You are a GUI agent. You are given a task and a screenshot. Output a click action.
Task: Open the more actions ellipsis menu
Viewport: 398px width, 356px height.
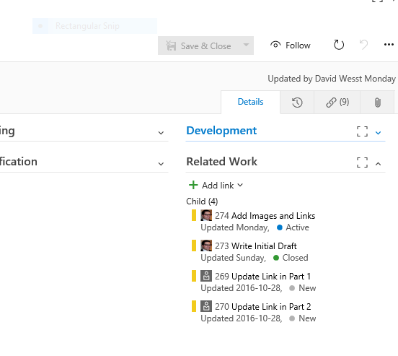(x=389, y=45)
